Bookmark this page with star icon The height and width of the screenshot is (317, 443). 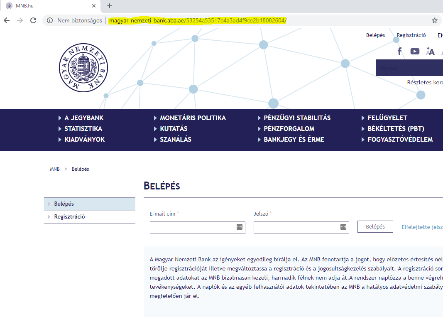(435, 20)
